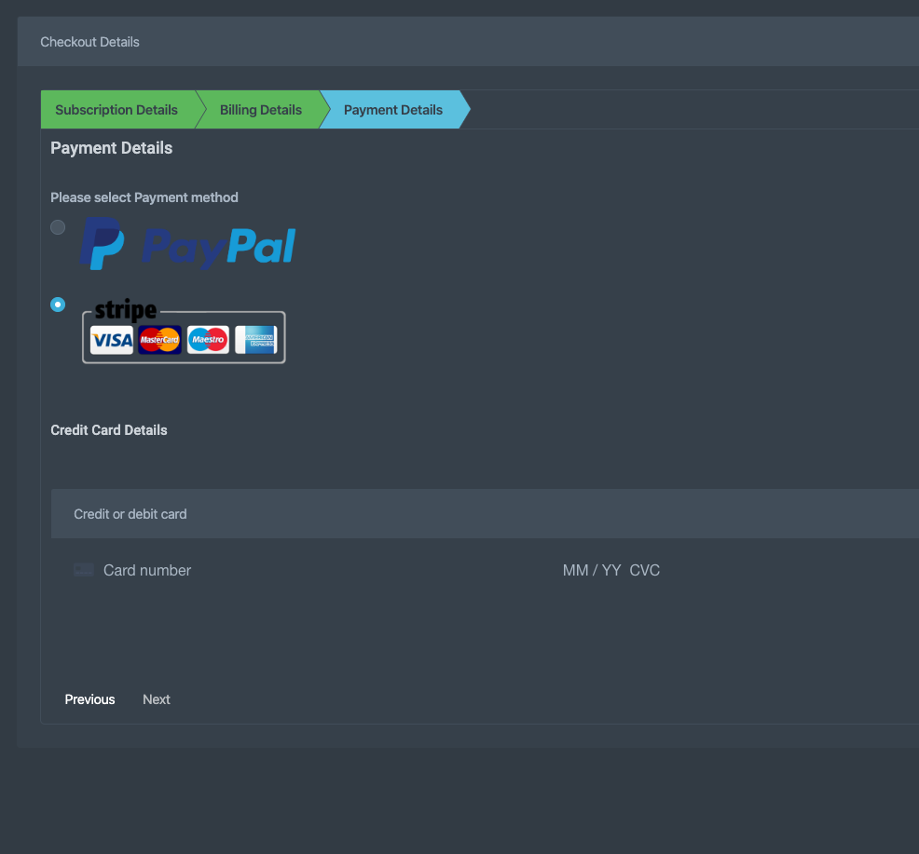Image resolution: width=919 pixels, height=854 pixels.
Task: Click the 'Credit or debit card' label
Action: point(130,514)
